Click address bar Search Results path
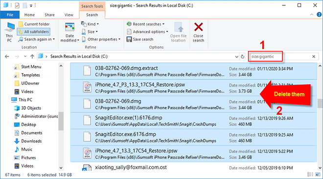 (x=79, y=56)
